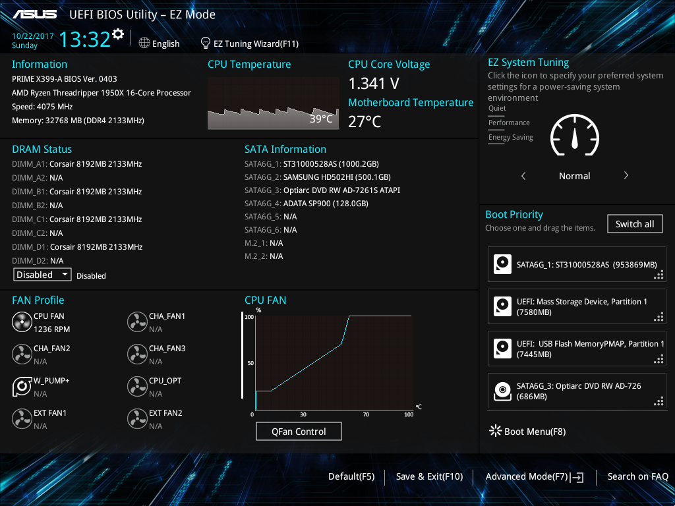The width and height of the screenshot is (675, 506).
Task: Click DIMM_A1 Corsair 8192MB 2133MHz entry
Action: 76,164
